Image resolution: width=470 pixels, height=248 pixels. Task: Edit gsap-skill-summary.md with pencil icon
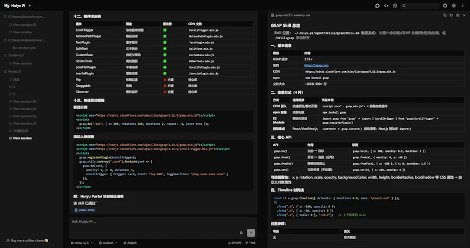point(458,15)
